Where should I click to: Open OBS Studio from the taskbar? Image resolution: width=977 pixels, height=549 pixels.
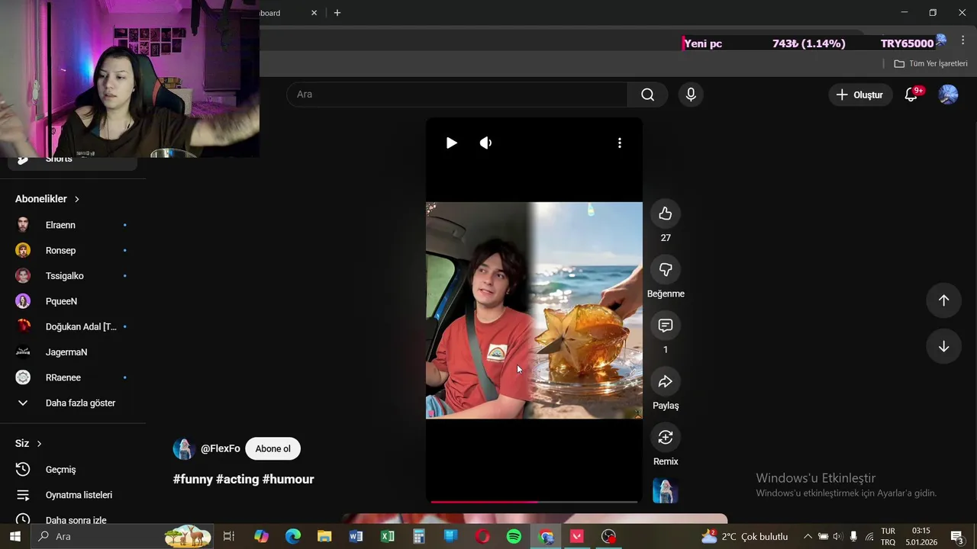point(608,536)
